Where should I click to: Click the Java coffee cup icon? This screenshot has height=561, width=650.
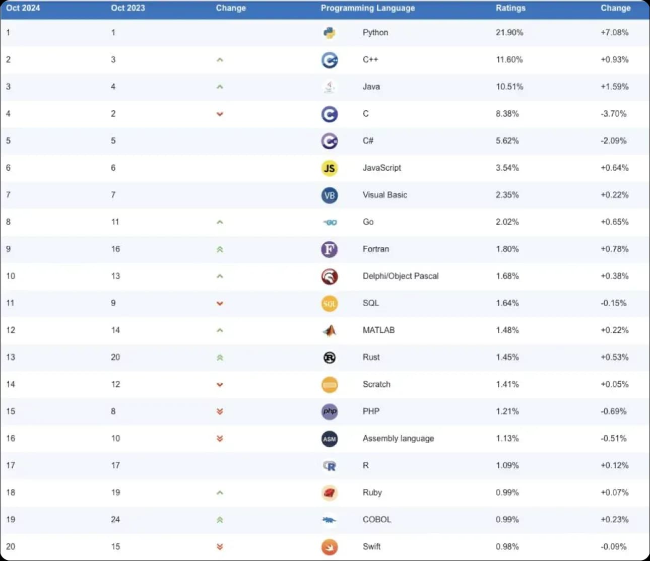pyautogui.click(x=330, y=87)
